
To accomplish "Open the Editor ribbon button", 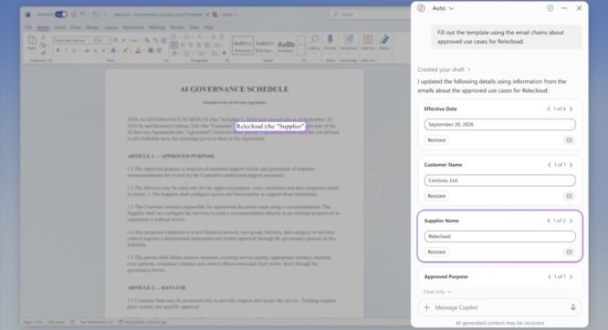I will [384, 43].
